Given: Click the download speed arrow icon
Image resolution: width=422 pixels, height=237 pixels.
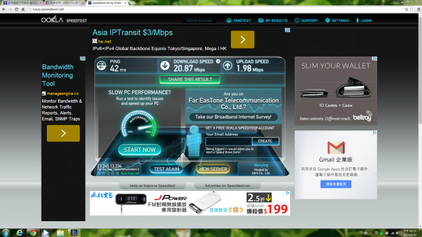Looking at the screenshot, I should click(x=165, y=65).
